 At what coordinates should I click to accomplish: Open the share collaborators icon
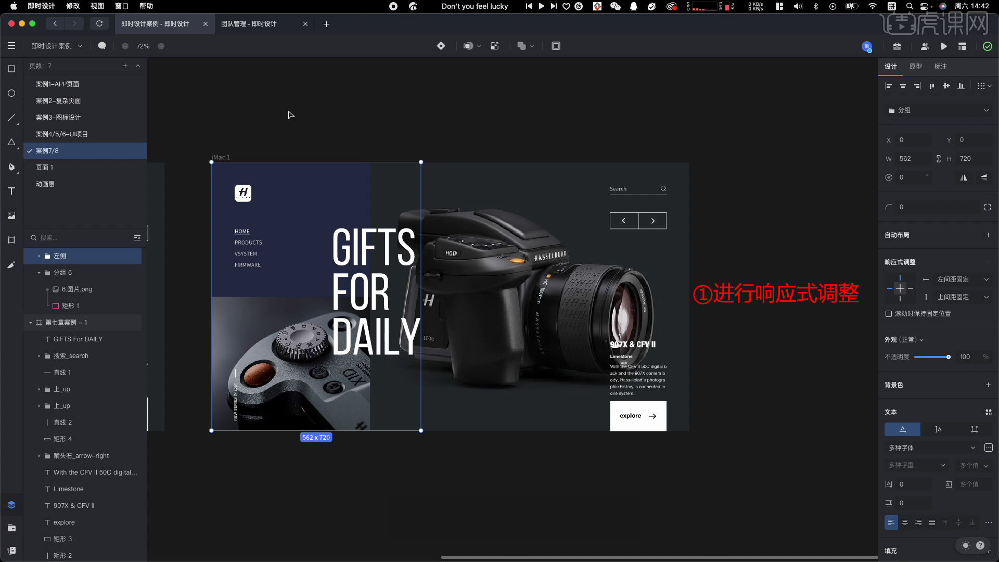tap(925, 46)
